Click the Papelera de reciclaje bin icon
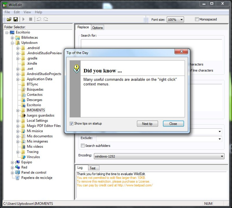Viewport: 232px width, 208px height. tap(18, 178)
